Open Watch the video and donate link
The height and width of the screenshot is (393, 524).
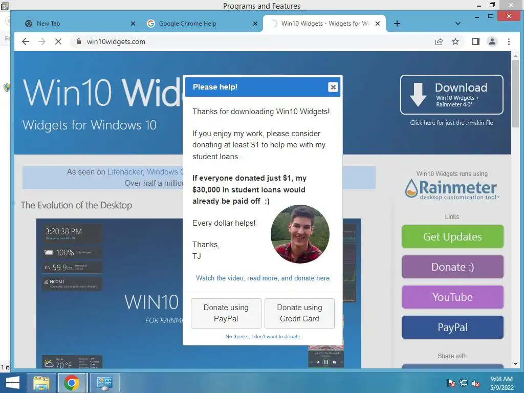263,278
